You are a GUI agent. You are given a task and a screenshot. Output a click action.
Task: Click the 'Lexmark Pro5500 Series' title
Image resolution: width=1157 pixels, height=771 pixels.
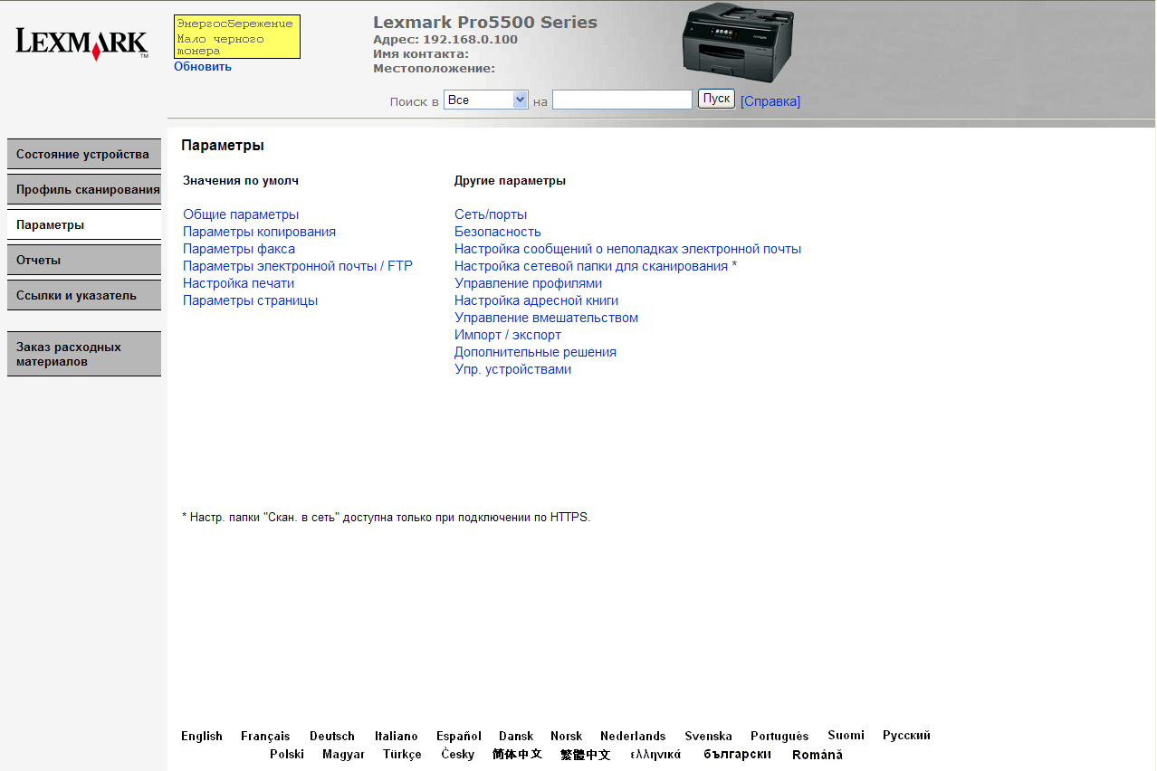[x=485, y=23]
